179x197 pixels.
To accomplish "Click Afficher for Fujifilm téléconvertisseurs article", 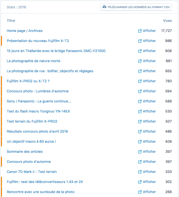I will (x=149, y=182).
